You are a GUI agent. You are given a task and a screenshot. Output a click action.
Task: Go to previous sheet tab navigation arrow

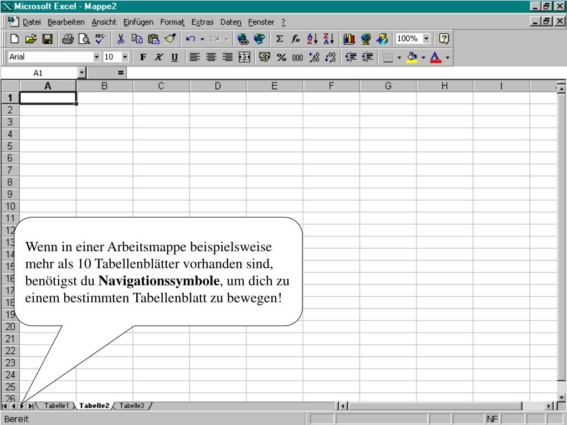coord(13,406)
